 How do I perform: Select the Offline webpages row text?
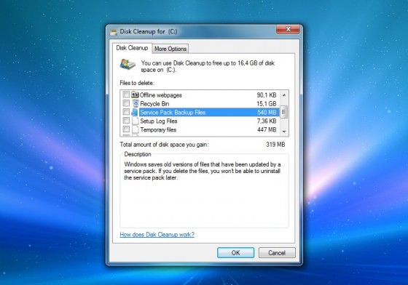161,95
